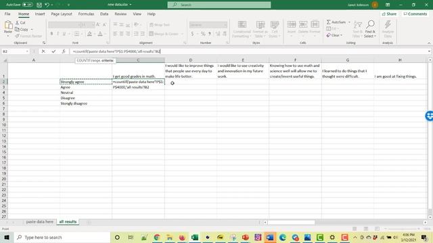The width and height of the screenshot is (433, 243).
Task: Open Conditional Formatting
Action: coord(242,29)
